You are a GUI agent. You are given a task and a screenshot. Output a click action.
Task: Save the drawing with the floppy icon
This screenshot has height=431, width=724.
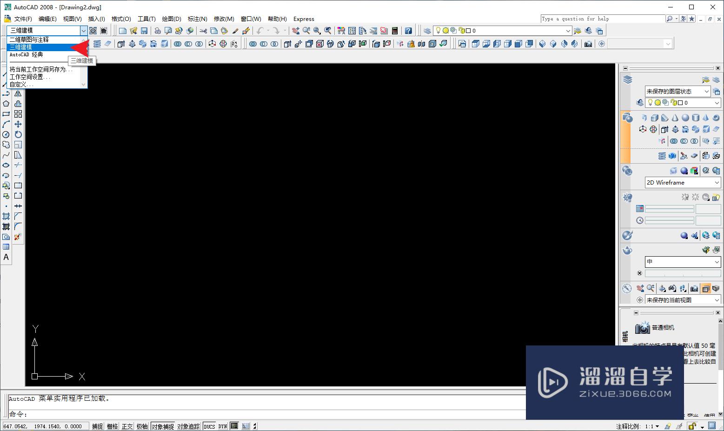tap(144, 31)
